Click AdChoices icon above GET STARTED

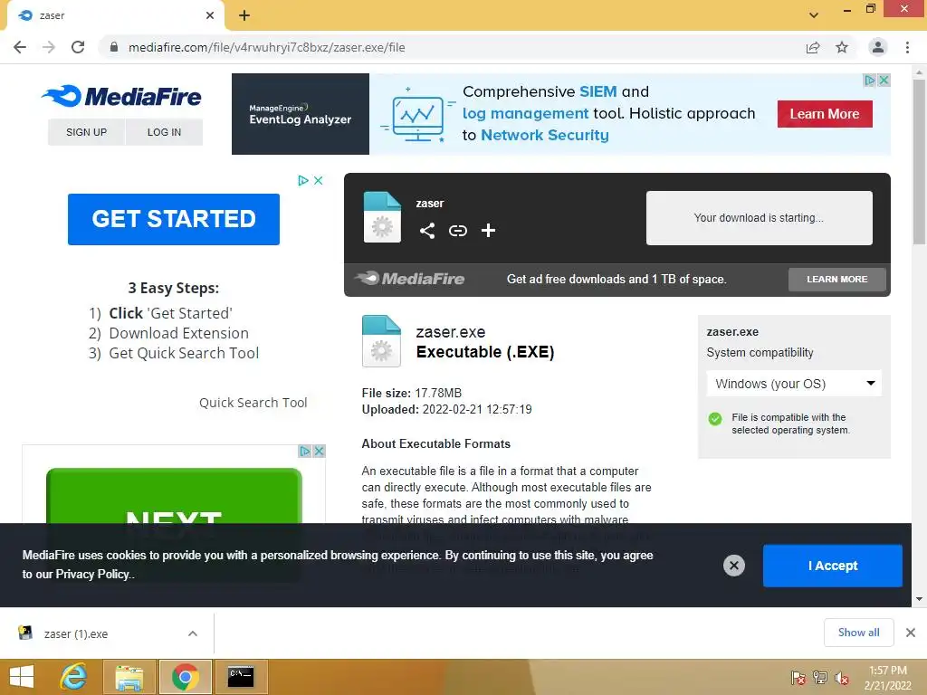(303, 180)
